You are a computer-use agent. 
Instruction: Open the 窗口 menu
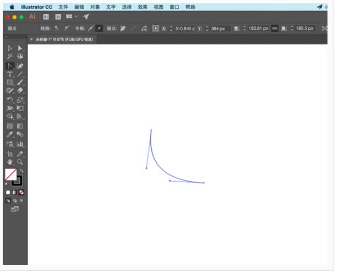tap(174, 7)
